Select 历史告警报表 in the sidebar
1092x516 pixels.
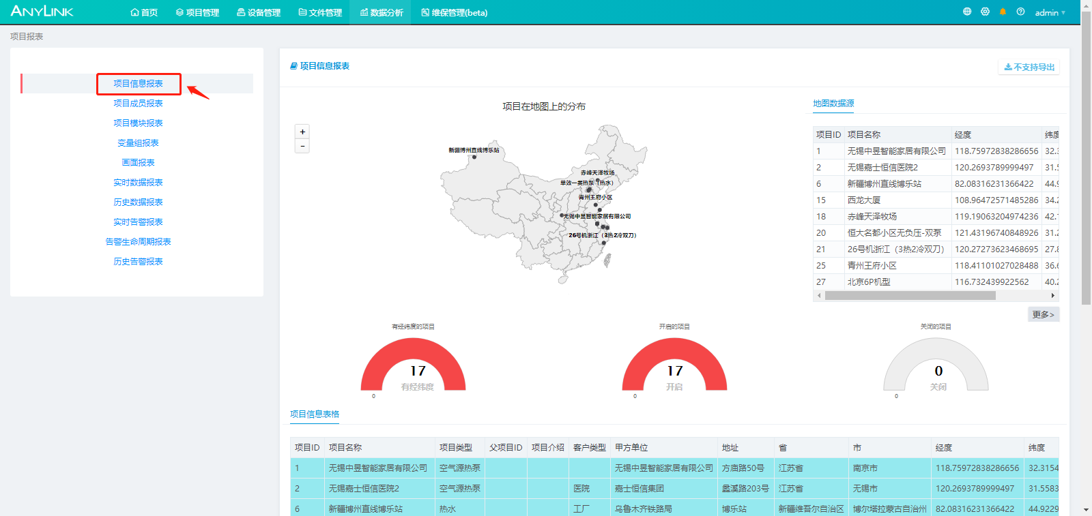[x=138, y=261]
